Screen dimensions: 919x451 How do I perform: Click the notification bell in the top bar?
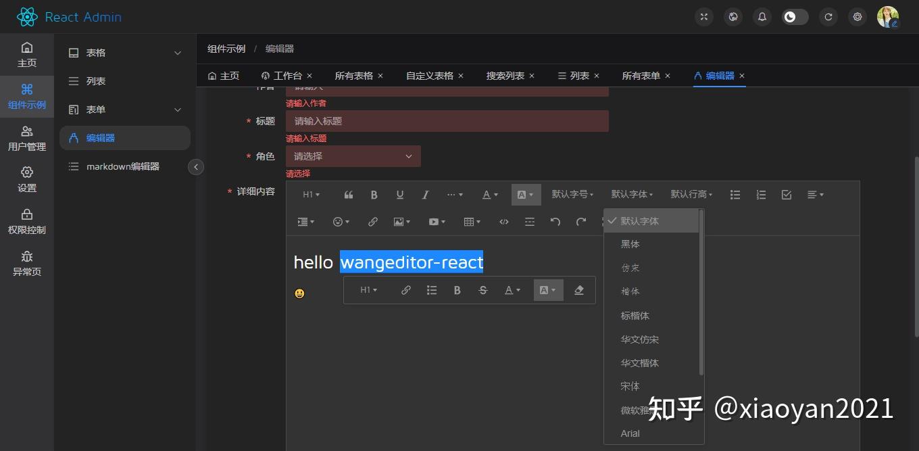(762, 16)
